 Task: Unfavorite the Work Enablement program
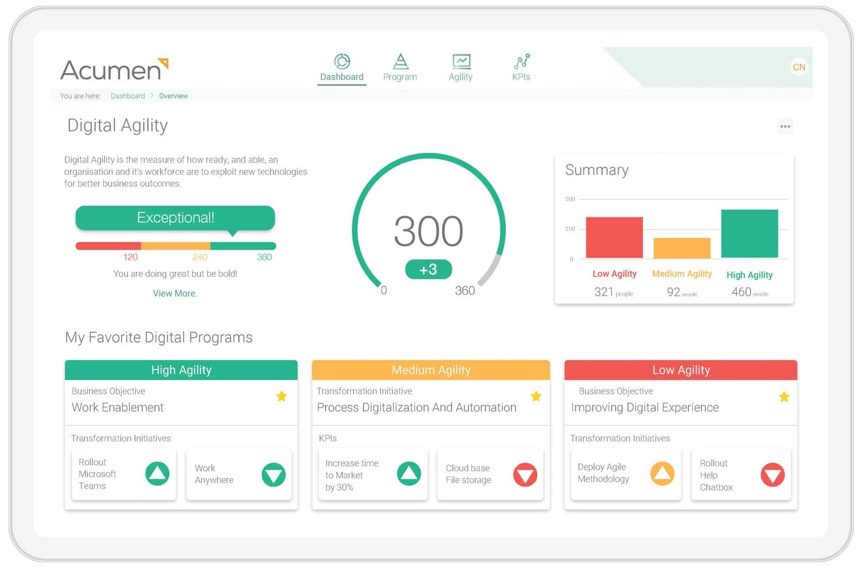coord(282,396)
